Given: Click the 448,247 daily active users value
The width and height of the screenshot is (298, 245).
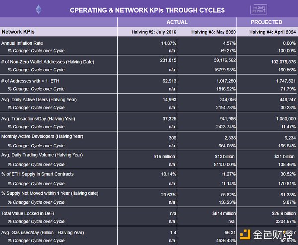Looking at the screenshot, I should [x=288, y=100].
